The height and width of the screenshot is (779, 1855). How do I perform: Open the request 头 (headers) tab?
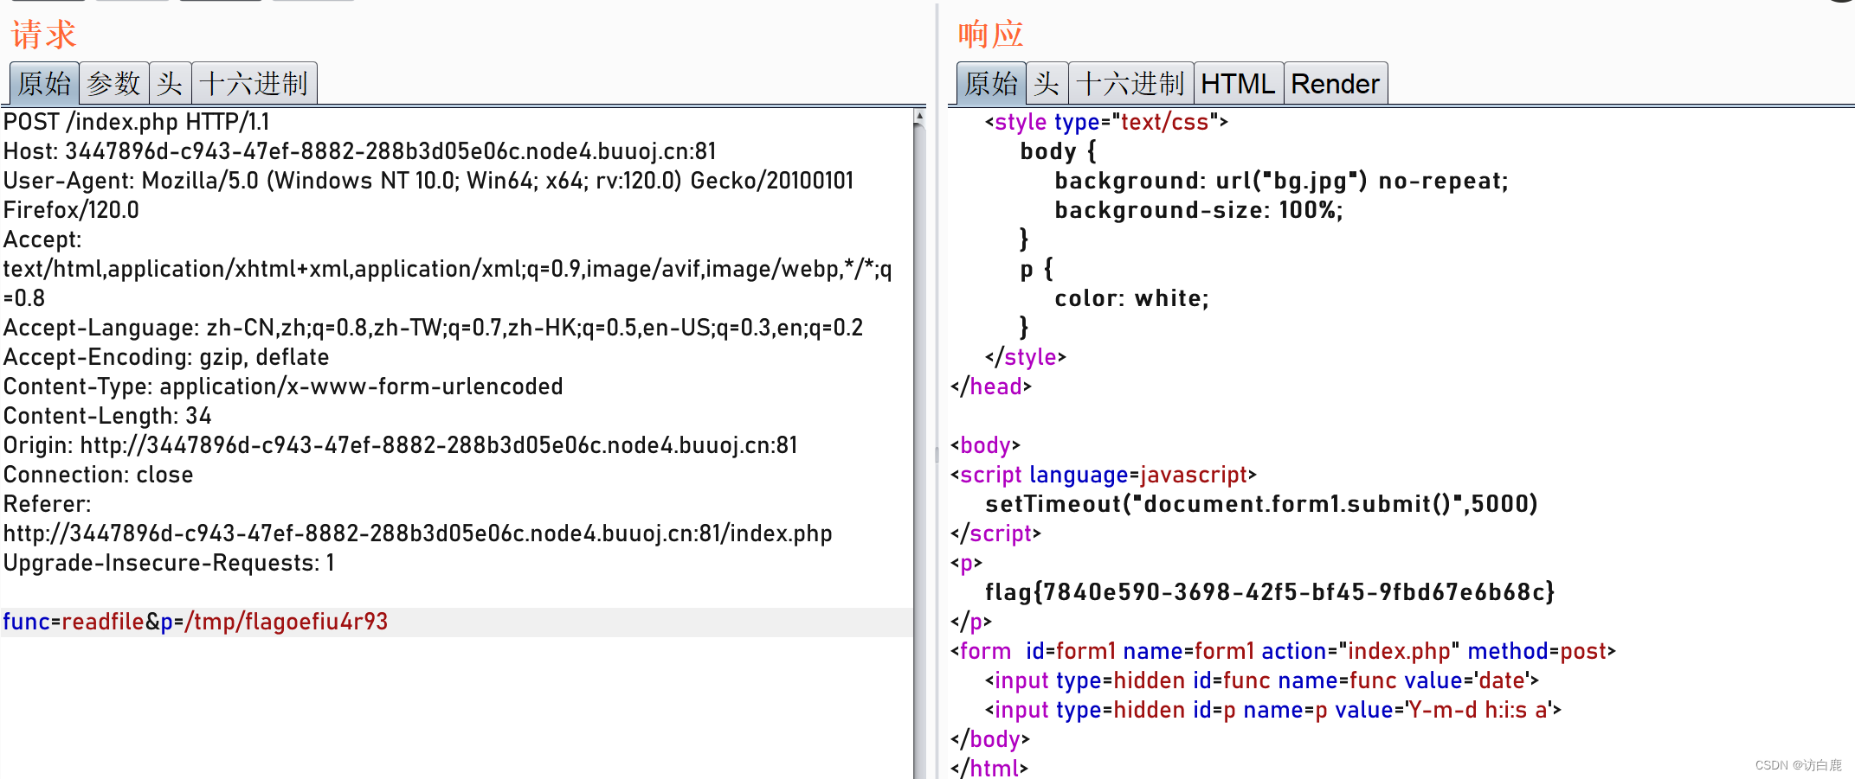coord(170,83)
